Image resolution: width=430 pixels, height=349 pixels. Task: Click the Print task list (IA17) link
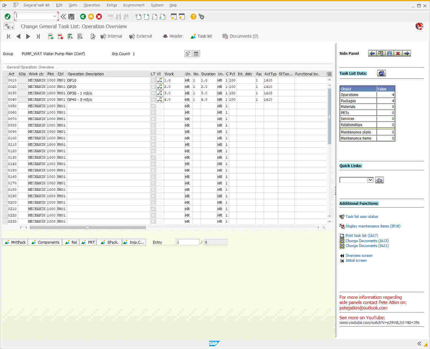pos(362,235)
